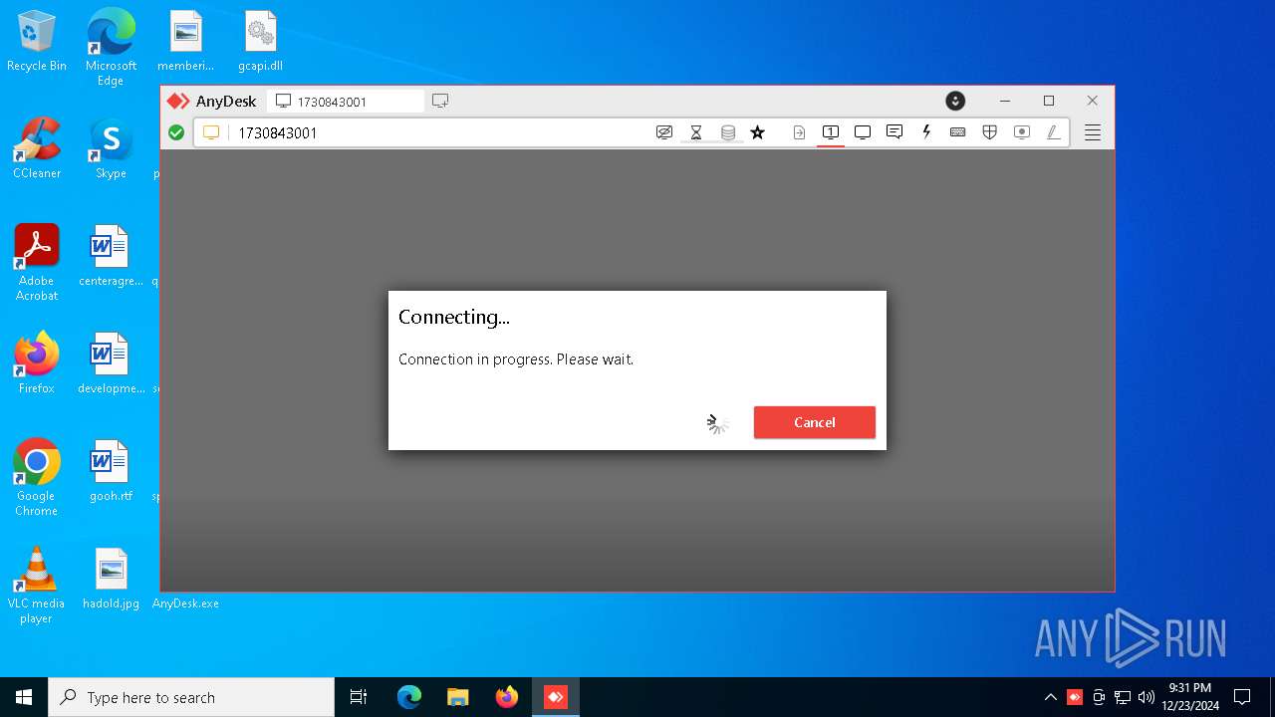Screen dimensions: 1275x717
Task: Show hidden system tray icons
Action: [1051, 697]
